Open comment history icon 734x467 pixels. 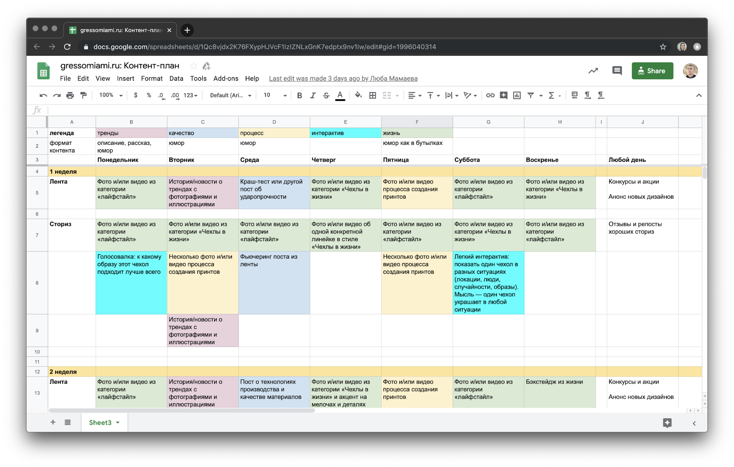point(617,71)
